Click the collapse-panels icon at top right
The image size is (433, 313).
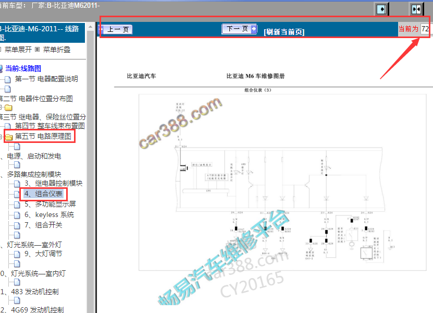coord(416,9)
